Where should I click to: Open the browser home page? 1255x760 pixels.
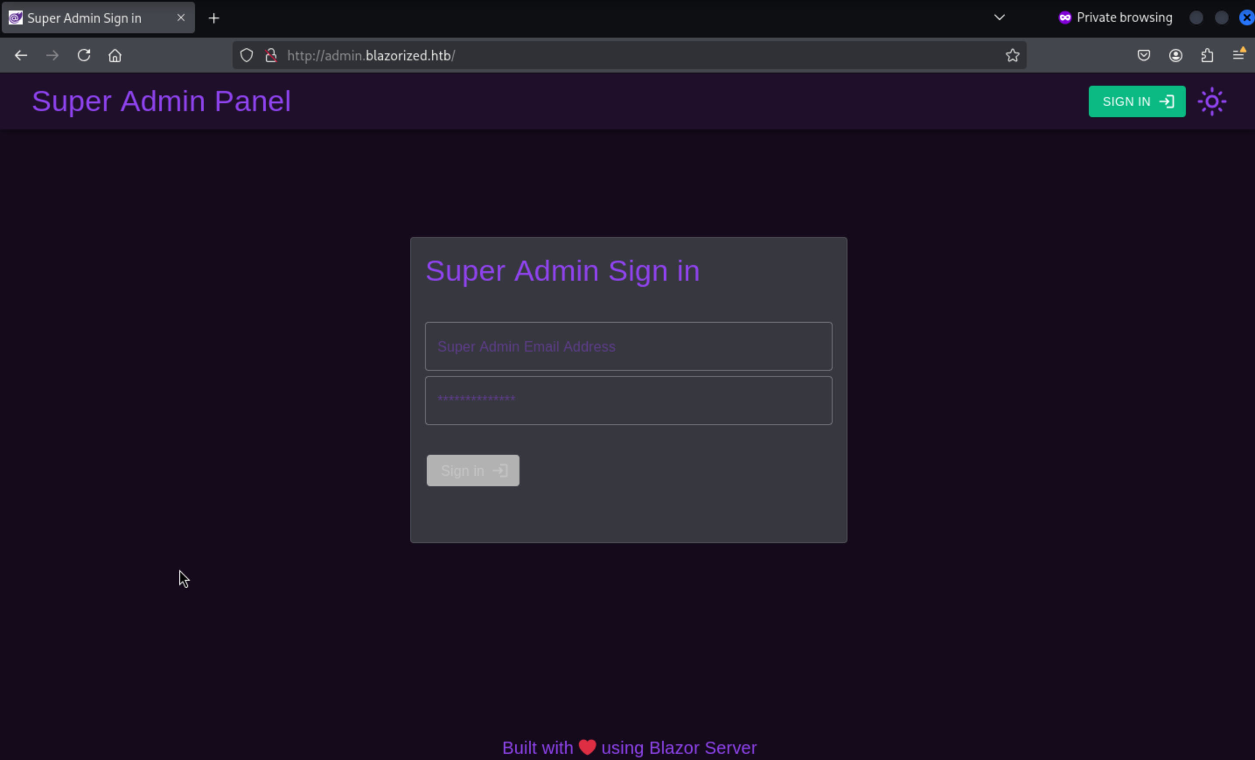(115, 56)
